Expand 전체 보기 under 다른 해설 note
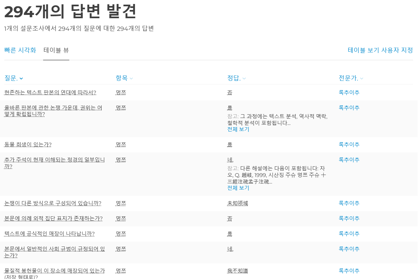 (x=238, y=188)
